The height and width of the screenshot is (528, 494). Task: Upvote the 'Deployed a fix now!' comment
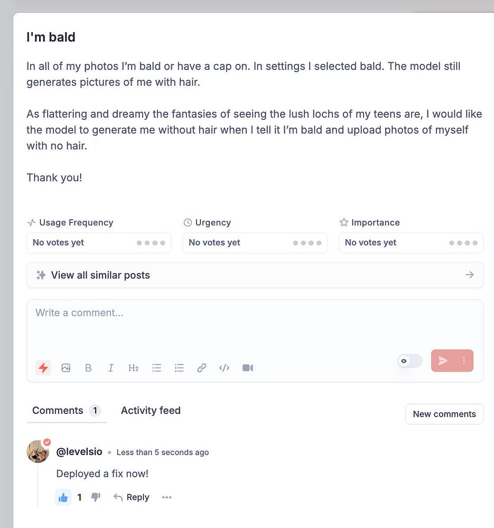point(63,497)
